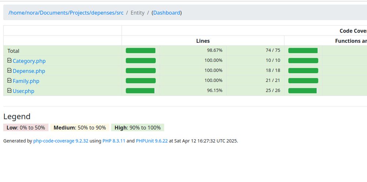Click the 18 / 18 count for Depense.php
Viewport: 367px width, 182px height.
[x=273, y=71]
